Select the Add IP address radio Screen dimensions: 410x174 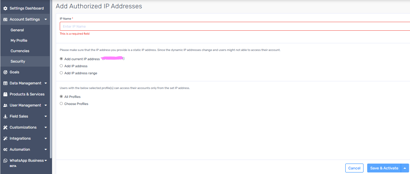[61, 66]
